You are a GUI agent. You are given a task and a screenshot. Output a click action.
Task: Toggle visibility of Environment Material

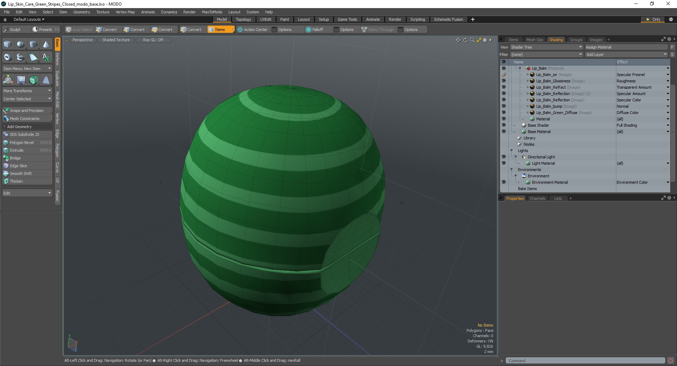click(504, 182)
